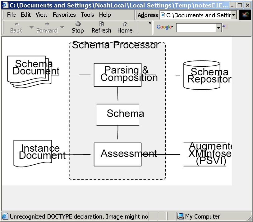This screenshot has height=222, width=253.
Task: Click the page icon in address bar
Action: click(163, 15)
